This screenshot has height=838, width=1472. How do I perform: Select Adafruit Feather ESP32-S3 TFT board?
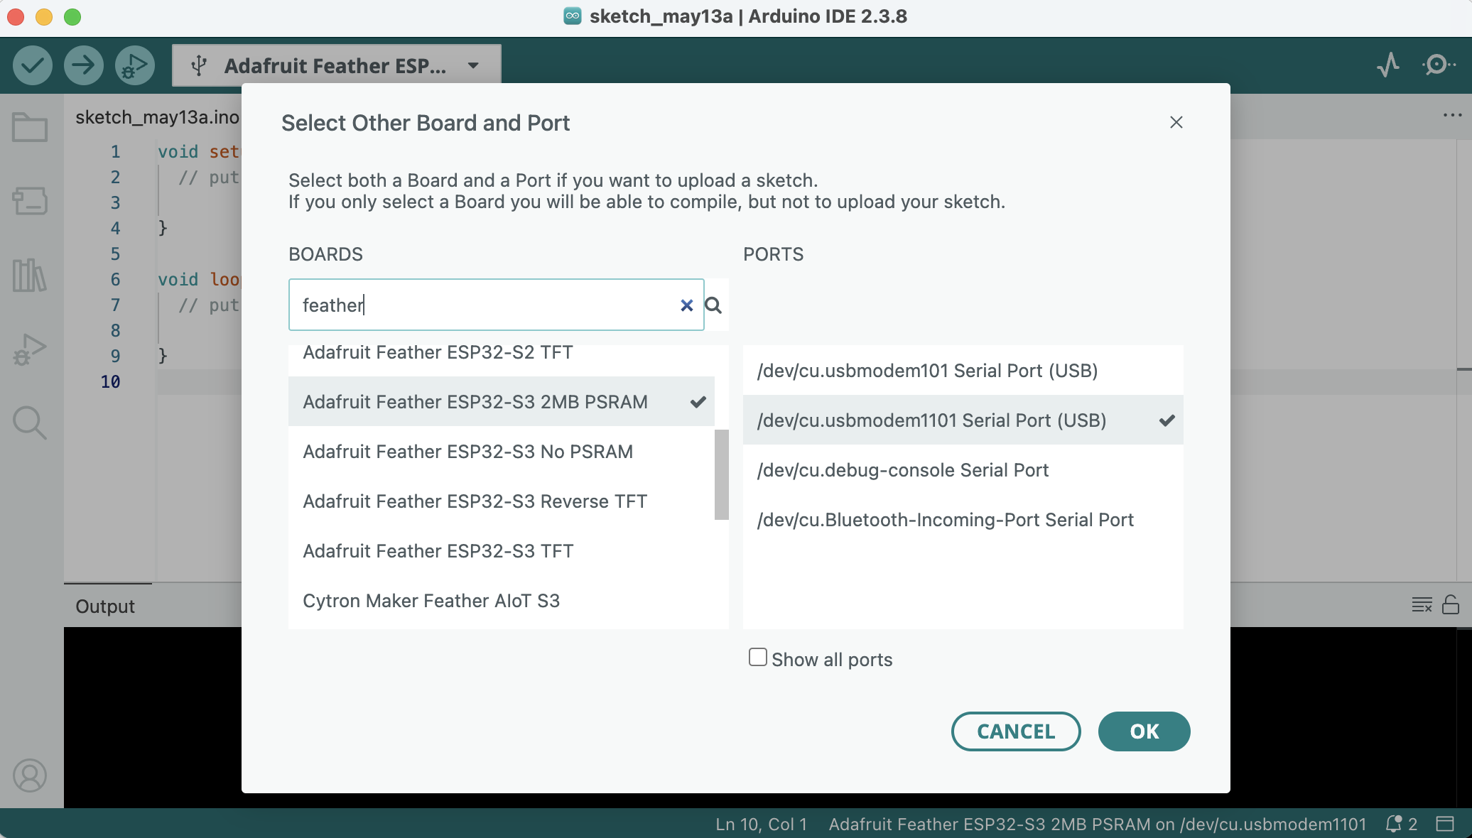pyautogui.click(x=502, y=550)
